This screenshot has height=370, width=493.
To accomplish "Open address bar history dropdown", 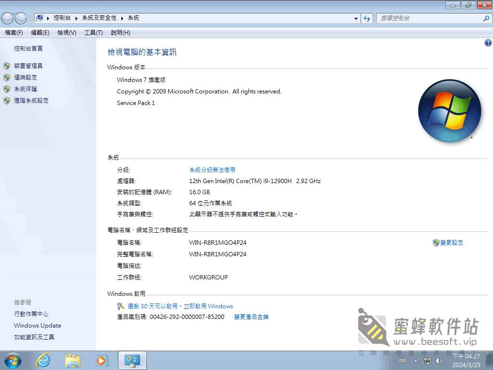I will pyautogui.click(x=356, y=18).
